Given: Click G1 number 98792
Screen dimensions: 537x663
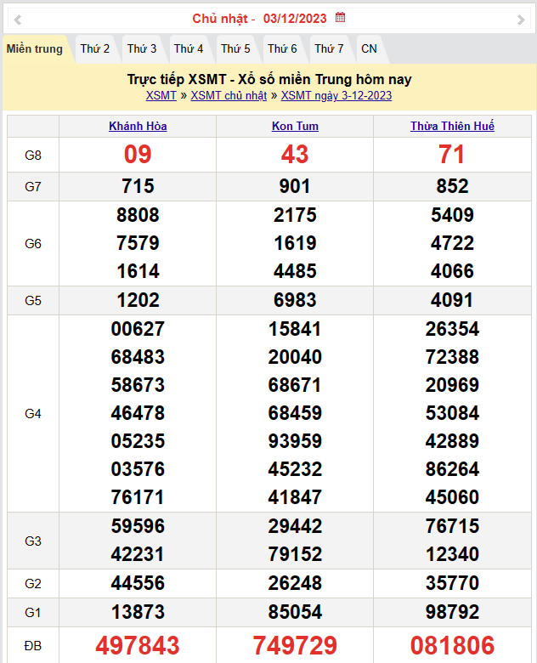Looking at the screenshot, I should point(452,612).
